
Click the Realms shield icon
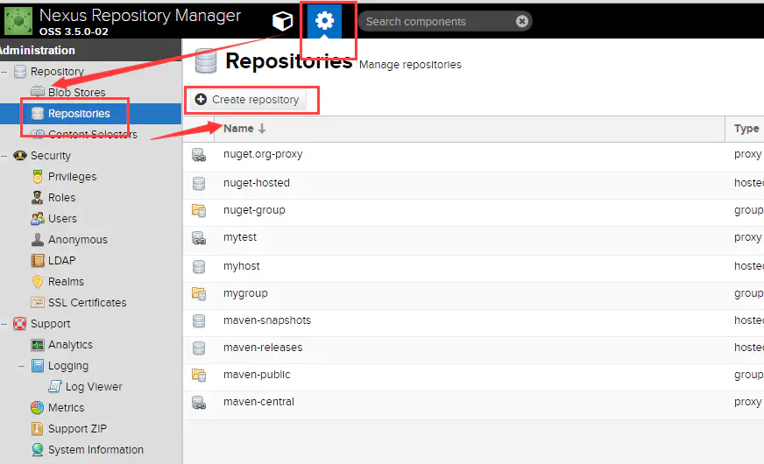pos(37,281)
